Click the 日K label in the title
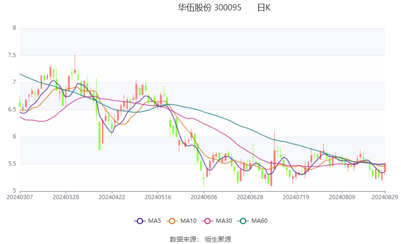Screen dimensions: 401x244 click(x=264, y=8)
